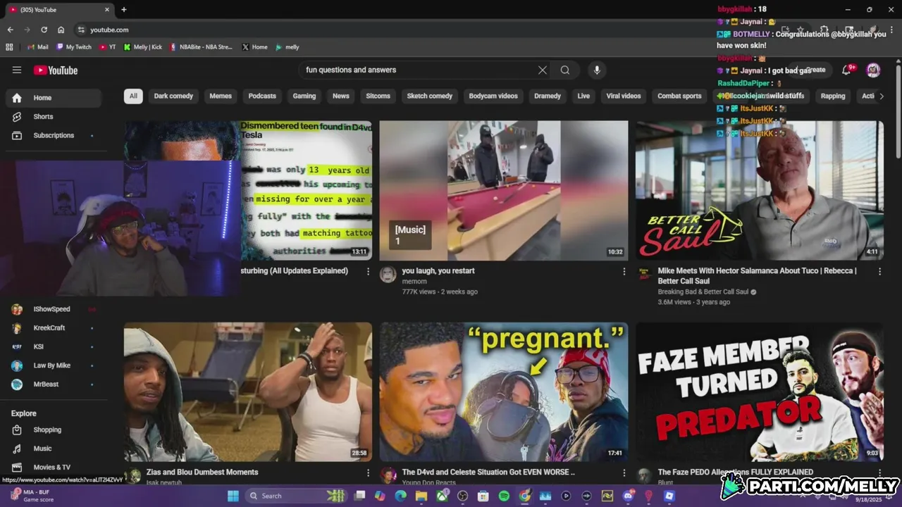902x507 pixels.
Task: Filter by the Viral videos chip
Action: pyautogui.click(x=624, y=96)
